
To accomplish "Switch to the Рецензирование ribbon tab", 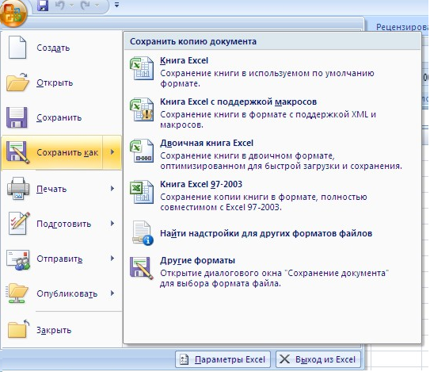I will tap(401, 27).
